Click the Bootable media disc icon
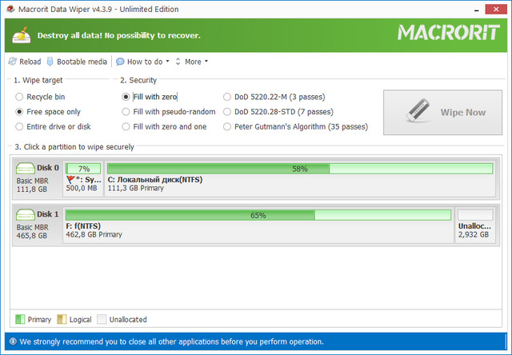Image resolution: width=512 pixels, height=355 pixels. [50, 62]
